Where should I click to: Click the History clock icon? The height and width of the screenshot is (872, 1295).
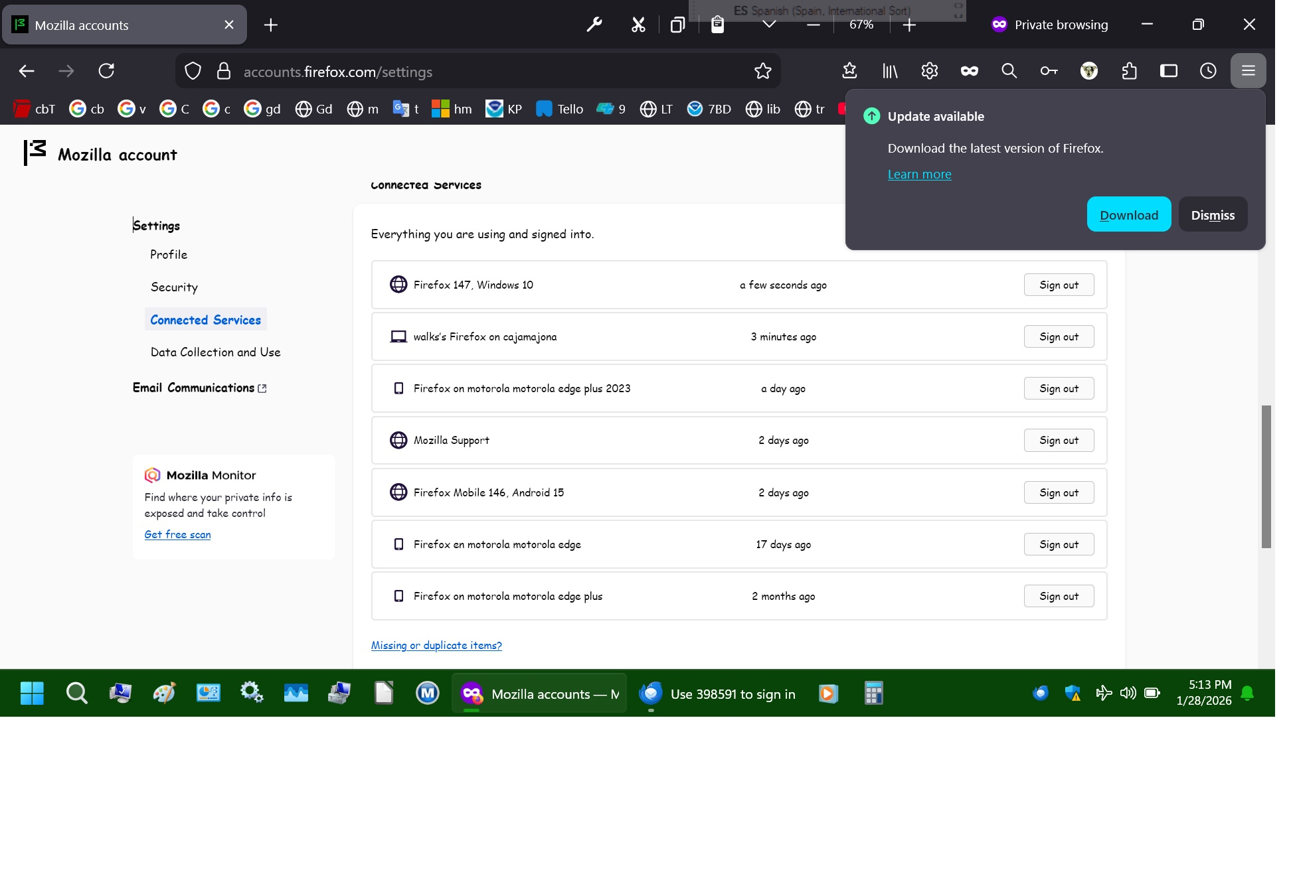[1208, 70]
